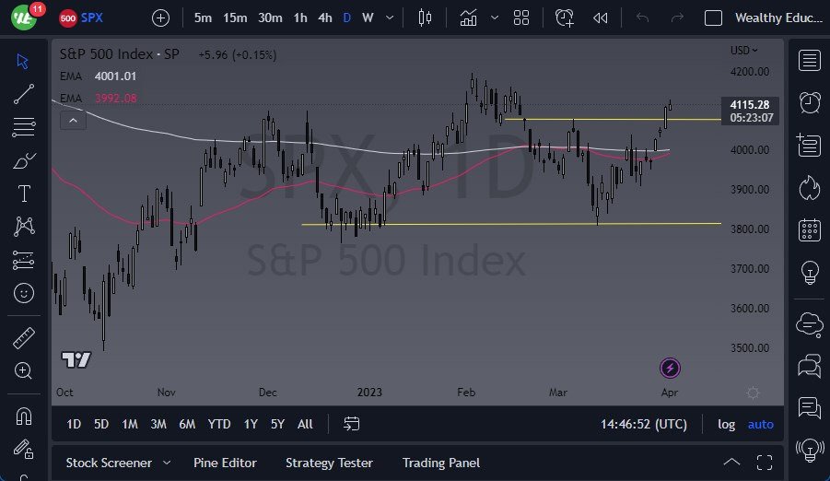This screenshot has width=830, height=481.
Task: Set date range to 1Y
Action: point(251,424)
